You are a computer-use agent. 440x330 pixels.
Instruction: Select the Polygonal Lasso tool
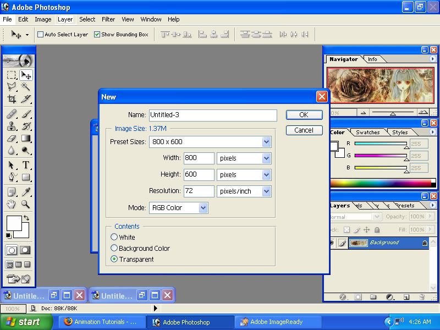pos(12,86)
